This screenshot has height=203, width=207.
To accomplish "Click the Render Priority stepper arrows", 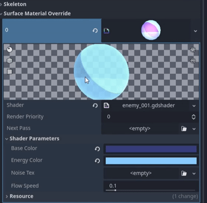I will pos(194,117).
